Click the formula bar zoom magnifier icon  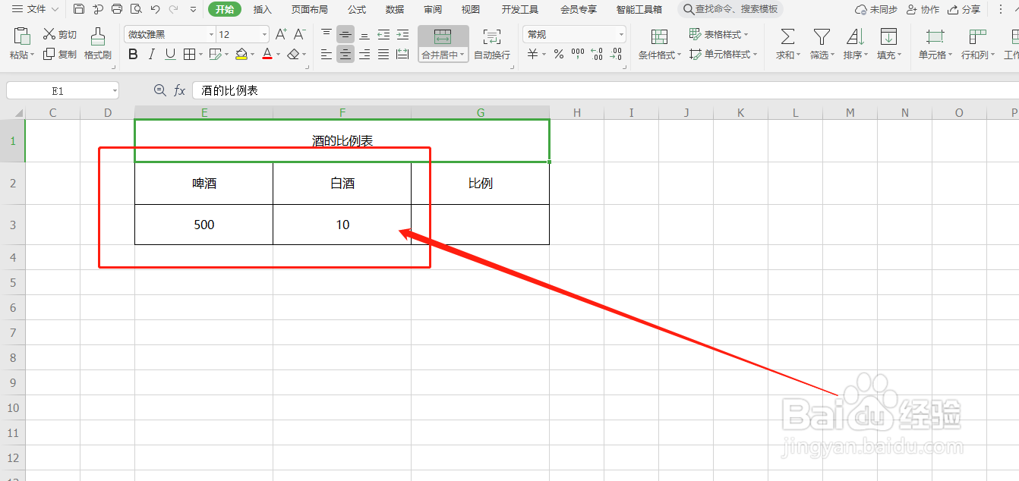coord(160,90)
